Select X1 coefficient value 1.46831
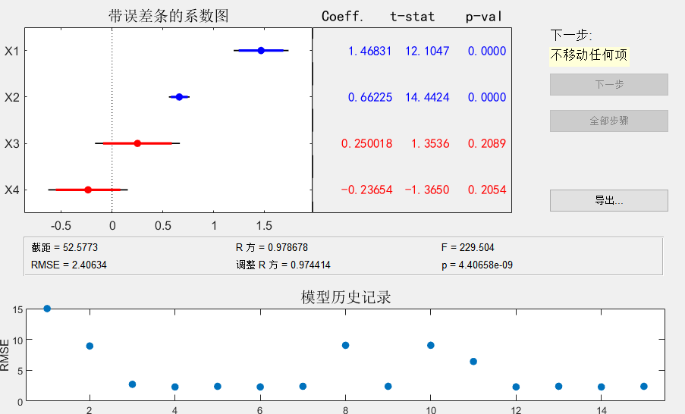This screenshot has width=685, height=414. [x=369, y=51]
